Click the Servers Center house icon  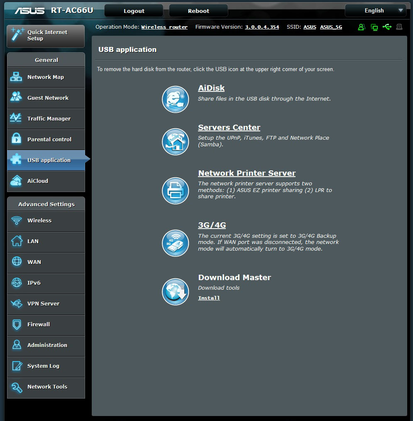(x=176, y=141)
